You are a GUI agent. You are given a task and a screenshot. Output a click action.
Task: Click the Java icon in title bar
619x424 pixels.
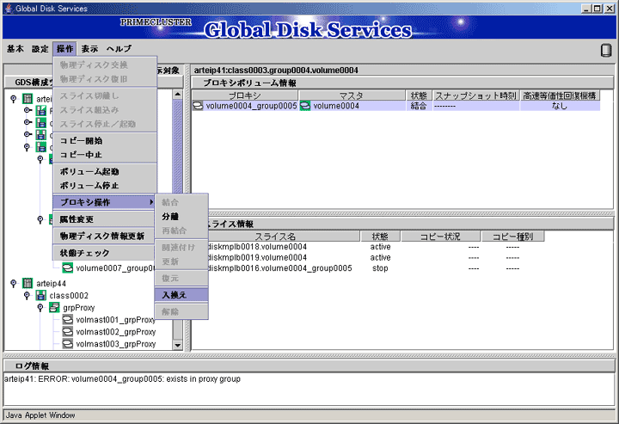9,8
